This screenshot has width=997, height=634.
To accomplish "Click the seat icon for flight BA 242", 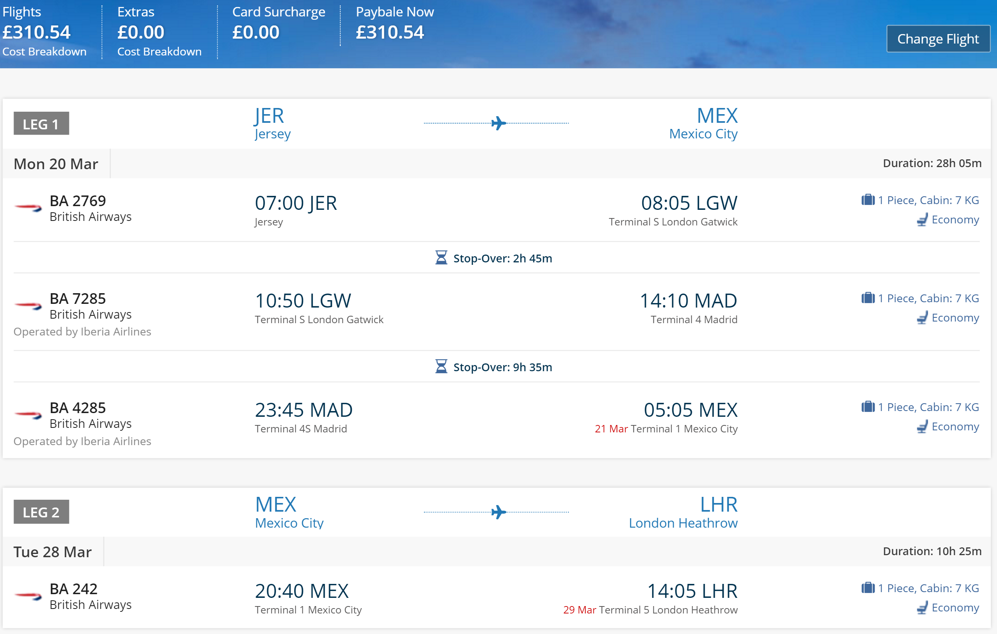I will tap(922, 608).
